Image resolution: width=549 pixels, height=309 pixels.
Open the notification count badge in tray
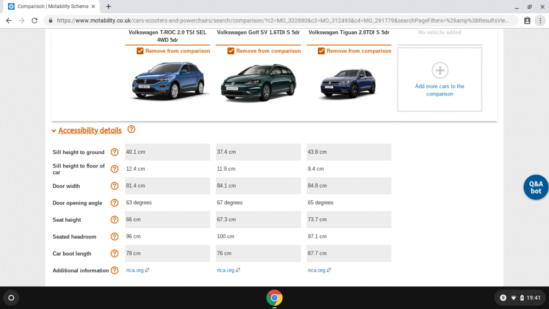(x=503, y=298)
